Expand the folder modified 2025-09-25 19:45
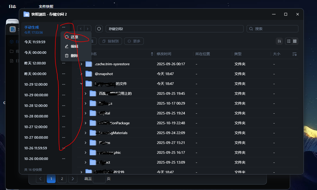The image size is (317, 190). tap(86, 93)
